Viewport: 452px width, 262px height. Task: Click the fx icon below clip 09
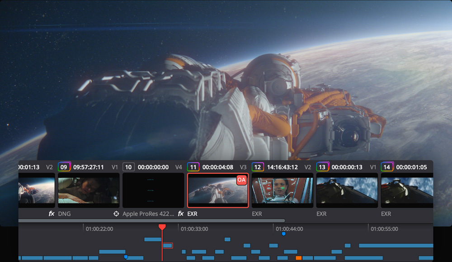[x=52, y=214]
